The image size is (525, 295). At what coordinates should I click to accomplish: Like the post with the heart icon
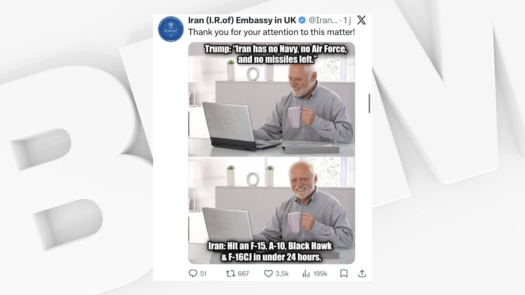point(268,273)
